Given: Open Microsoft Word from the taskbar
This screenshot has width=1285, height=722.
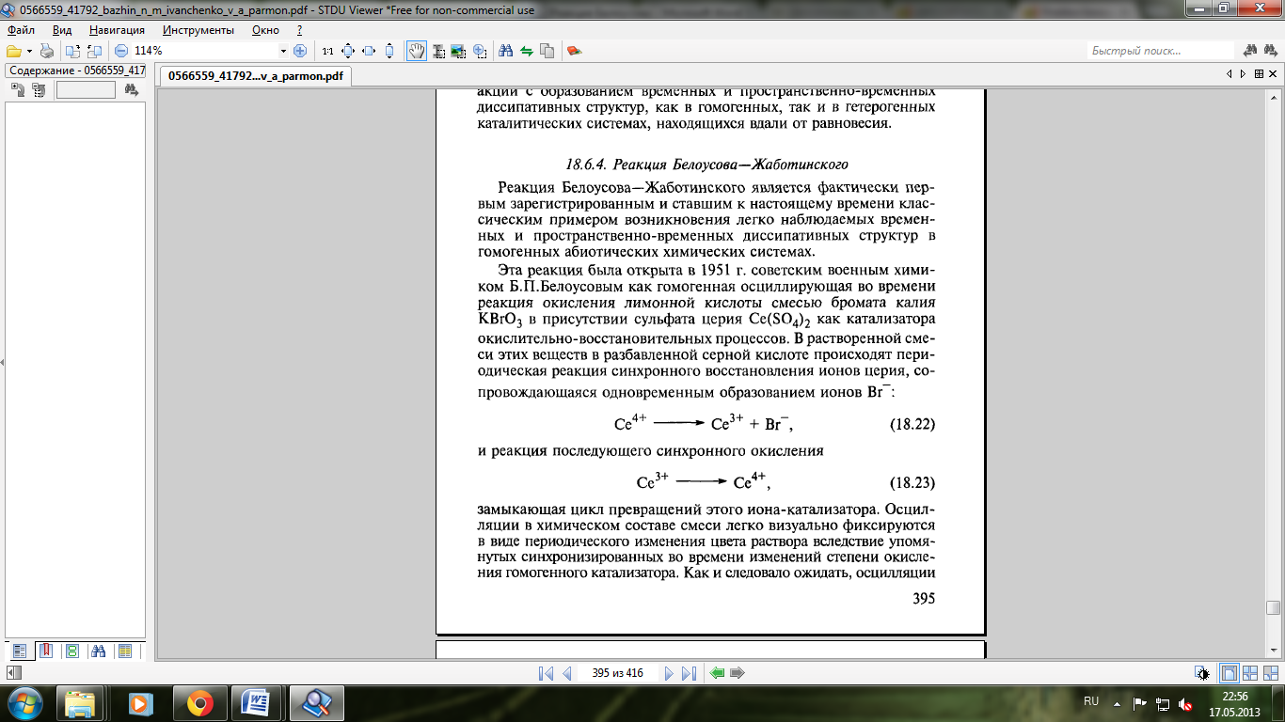Looking at the screenshot, I should pyautogui.click(x=256, y=703).
